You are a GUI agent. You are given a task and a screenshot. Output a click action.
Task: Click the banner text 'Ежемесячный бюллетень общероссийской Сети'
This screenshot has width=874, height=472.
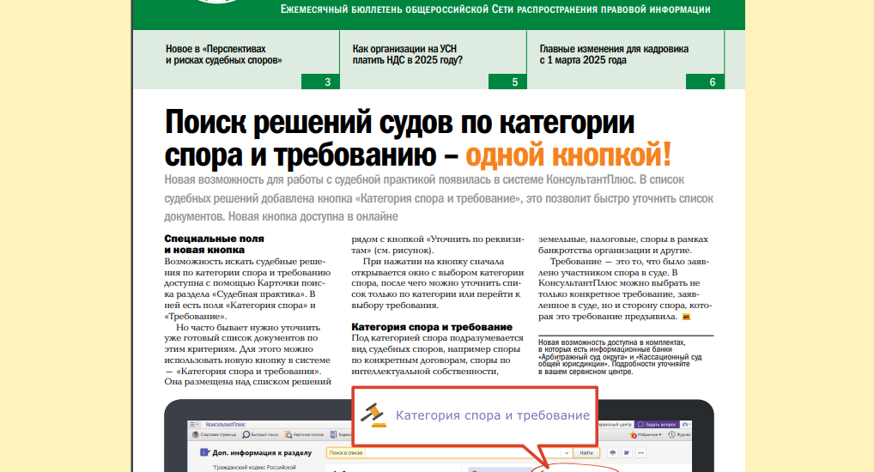tap(495, 9)
